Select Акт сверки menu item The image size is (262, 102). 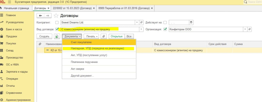tap(99, 69)
